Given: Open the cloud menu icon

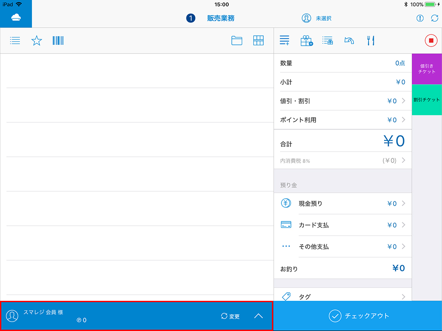Looking at the screenshot, I should click(x=16, y=17).
